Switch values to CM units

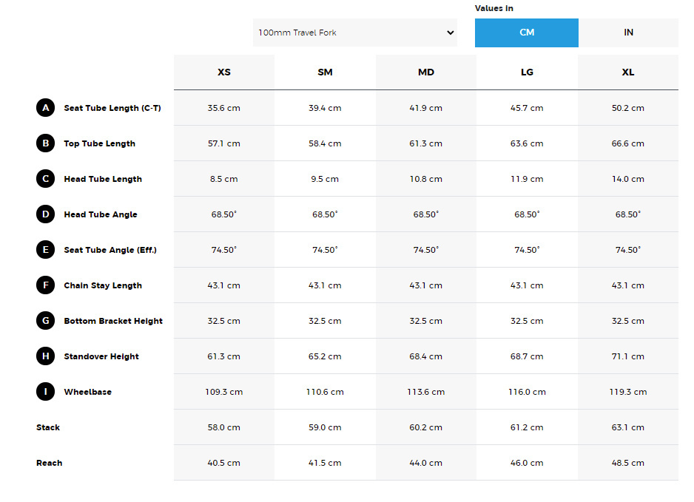click(x=526, y=33)
